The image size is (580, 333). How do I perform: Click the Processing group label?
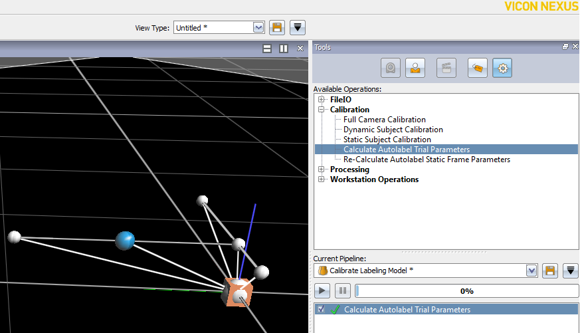[x=349, y=169]
